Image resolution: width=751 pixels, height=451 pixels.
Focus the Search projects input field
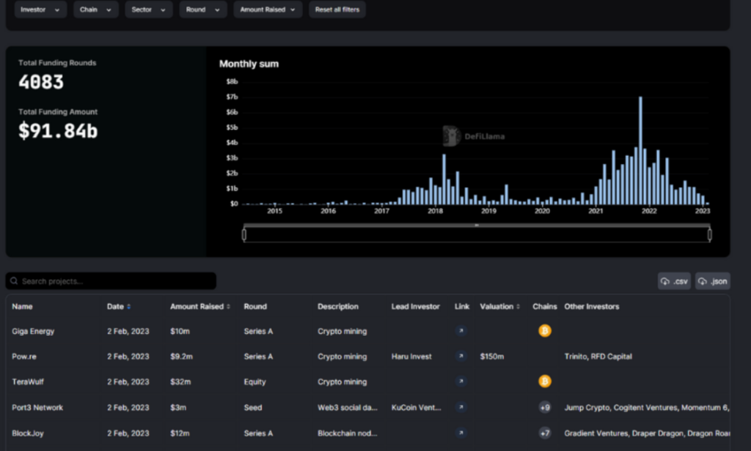(x=111, y=281)
